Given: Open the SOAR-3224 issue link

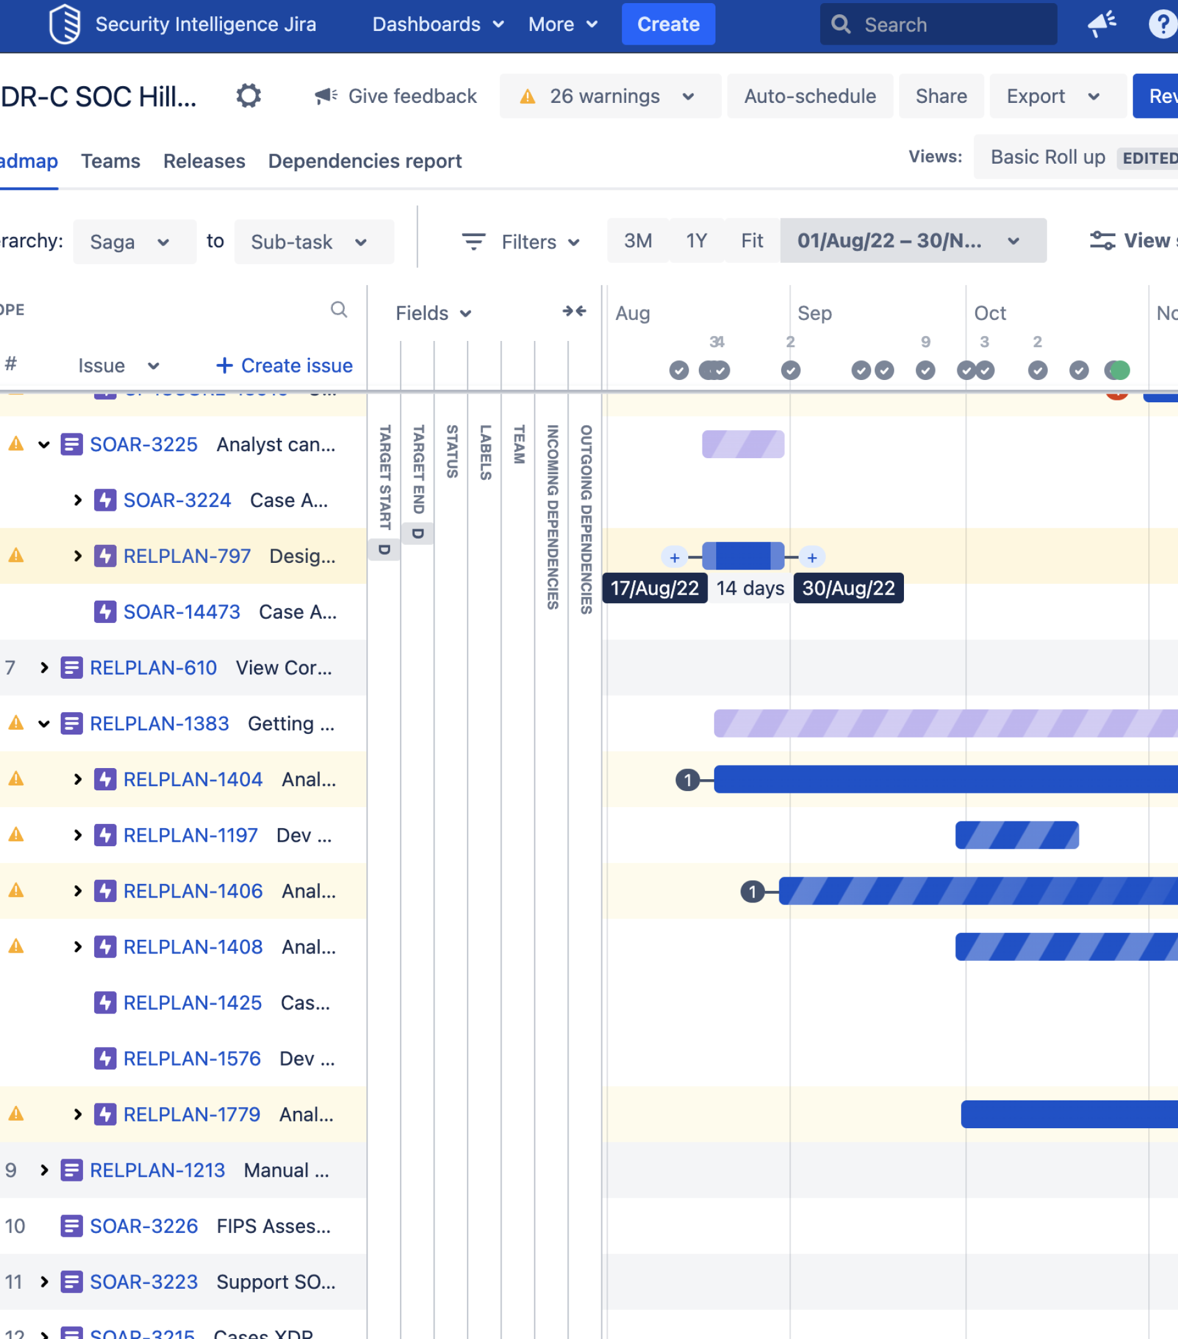Looking at the screenshot, I should tap(177, 500).
